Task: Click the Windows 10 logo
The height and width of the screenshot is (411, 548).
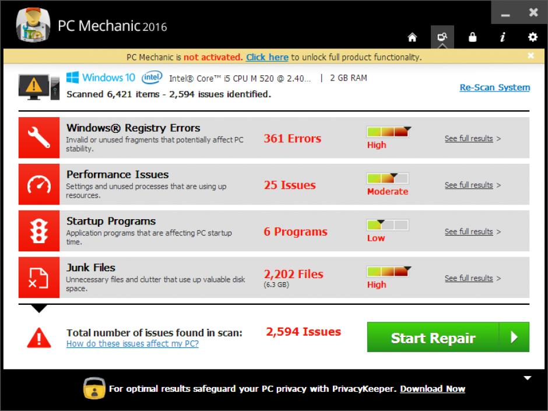Action: (101, 77)
